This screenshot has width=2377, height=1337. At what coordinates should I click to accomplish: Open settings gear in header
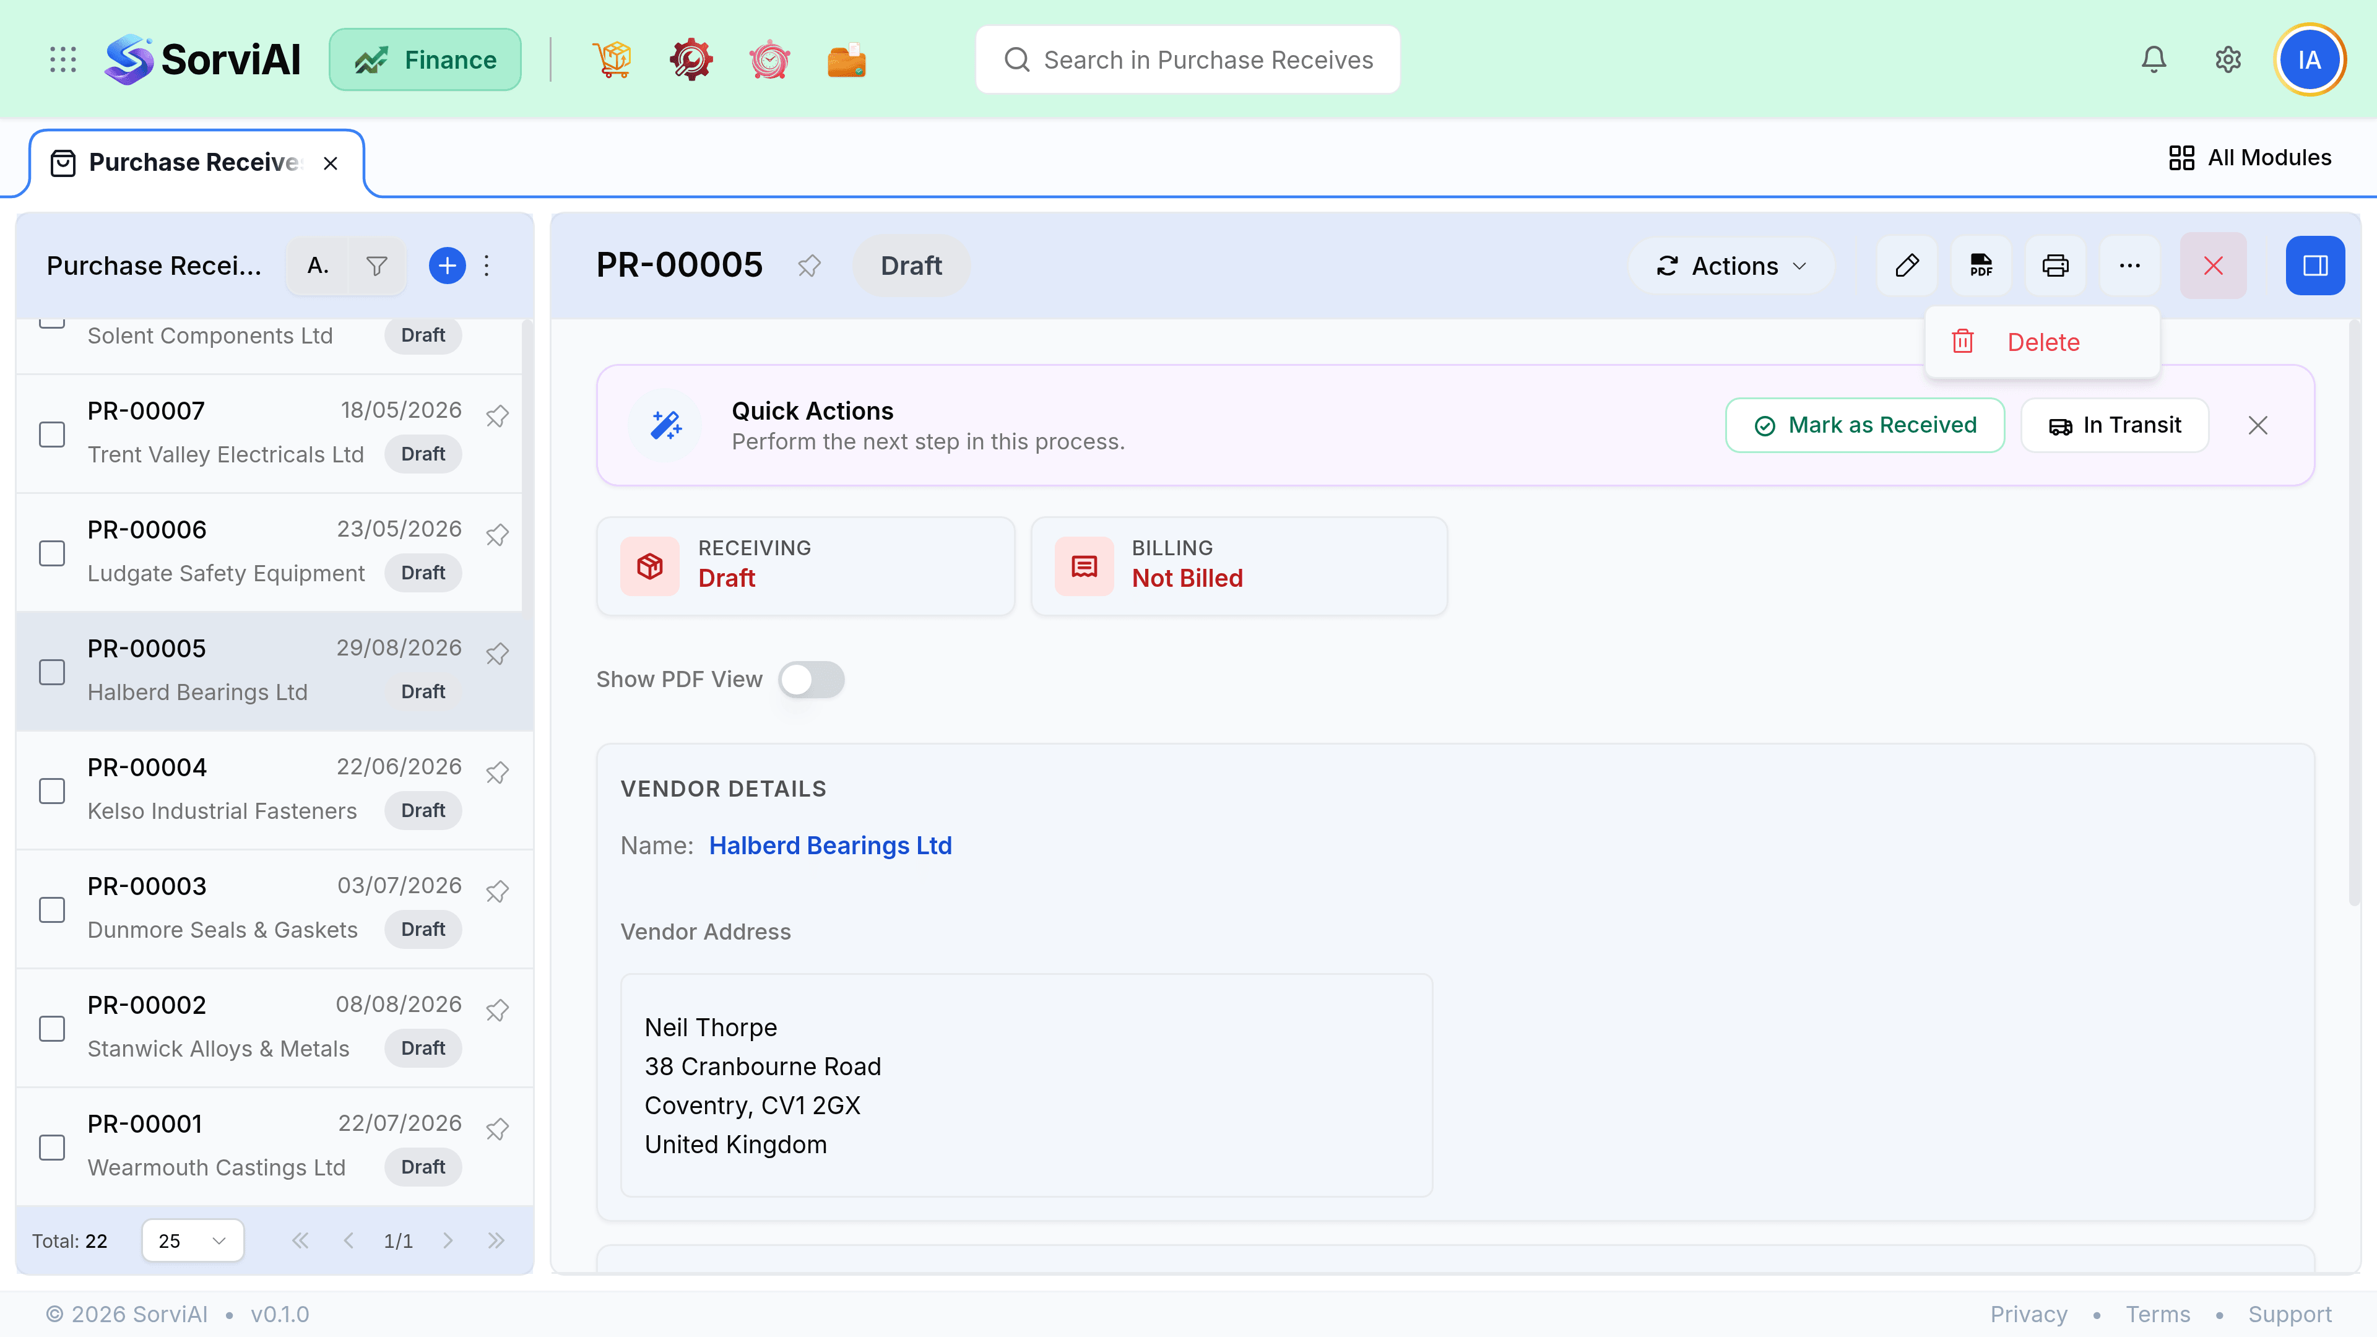(2228, 60)
